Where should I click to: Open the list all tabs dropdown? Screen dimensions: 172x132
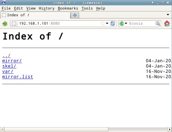(x=168, y=15)
